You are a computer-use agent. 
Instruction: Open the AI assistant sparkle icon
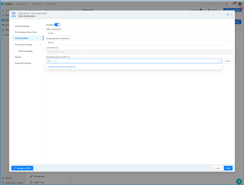[x=239, y=181]
